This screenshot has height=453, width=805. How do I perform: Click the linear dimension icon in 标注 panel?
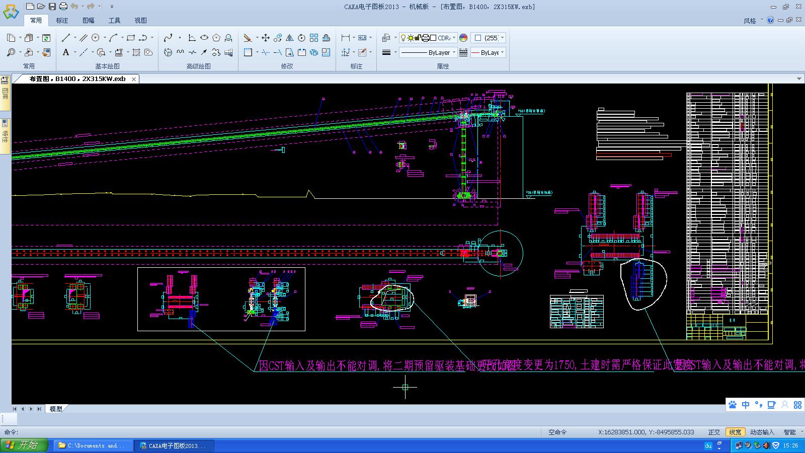[345, 37]
